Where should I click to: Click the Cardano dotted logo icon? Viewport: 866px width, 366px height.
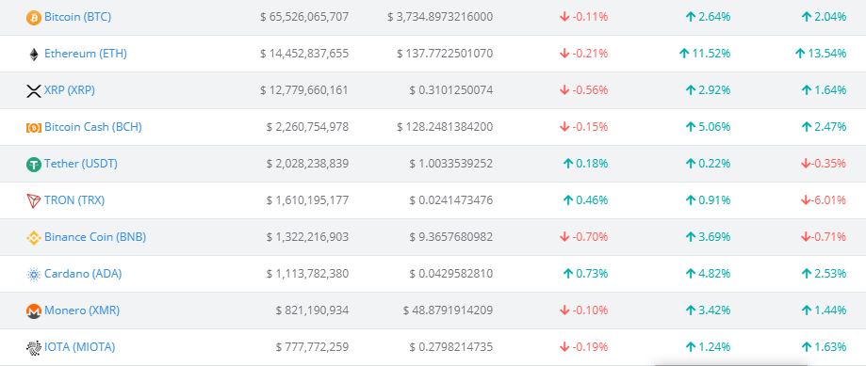tap(34, 275)
